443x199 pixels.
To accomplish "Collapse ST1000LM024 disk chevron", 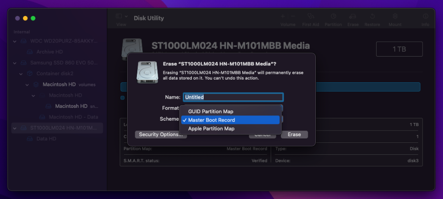I will coord(15,128).
